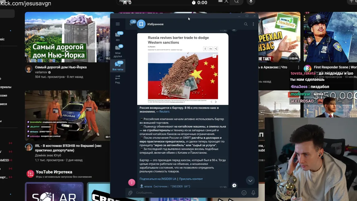
Task: Open the pink J sender avatar
Action: (132, 183)
